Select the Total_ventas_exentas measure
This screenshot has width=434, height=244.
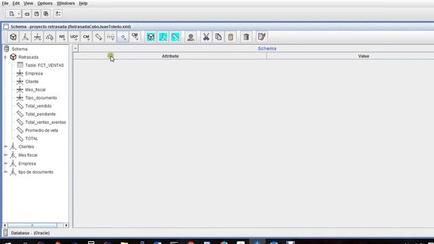pos(45,122)
